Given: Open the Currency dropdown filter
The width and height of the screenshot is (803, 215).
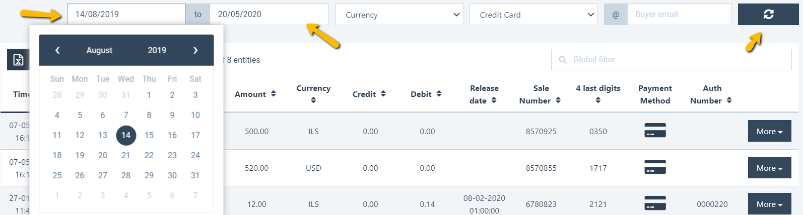Looking at the screenshot, I should click(x=398, y=15).
